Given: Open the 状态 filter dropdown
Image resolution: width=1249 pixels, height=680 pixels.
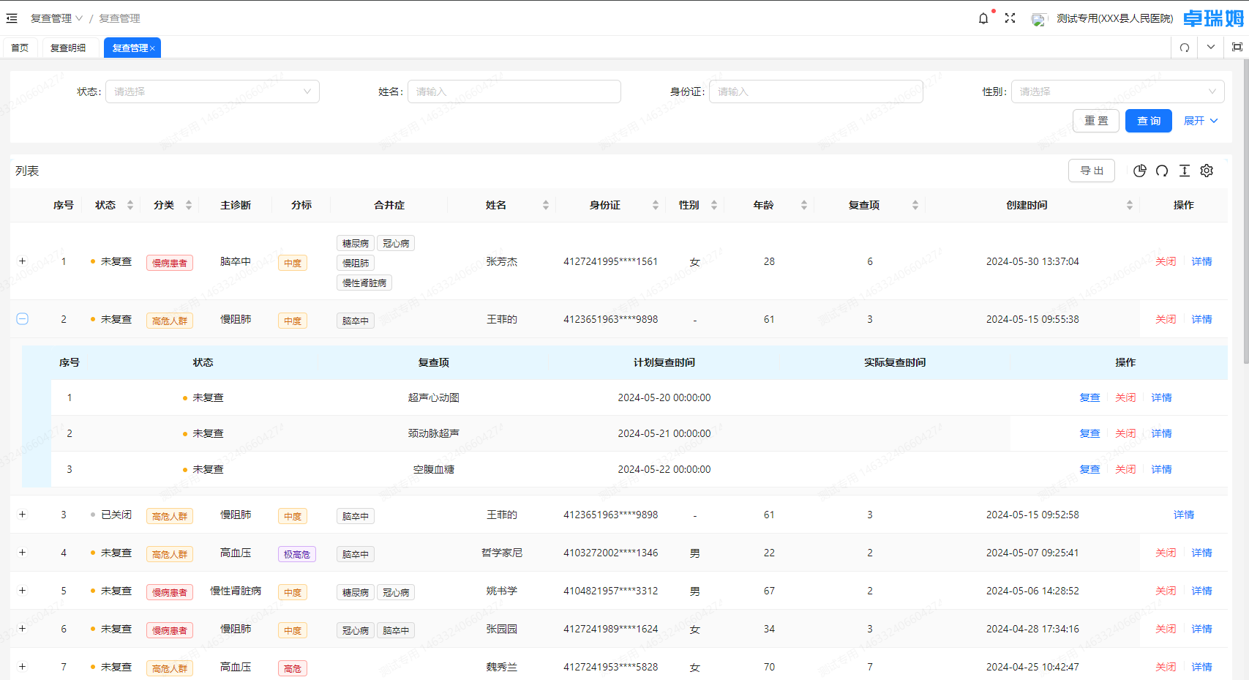Looking at the screenshot, I should pyautogui.click(x=212, y=91).
